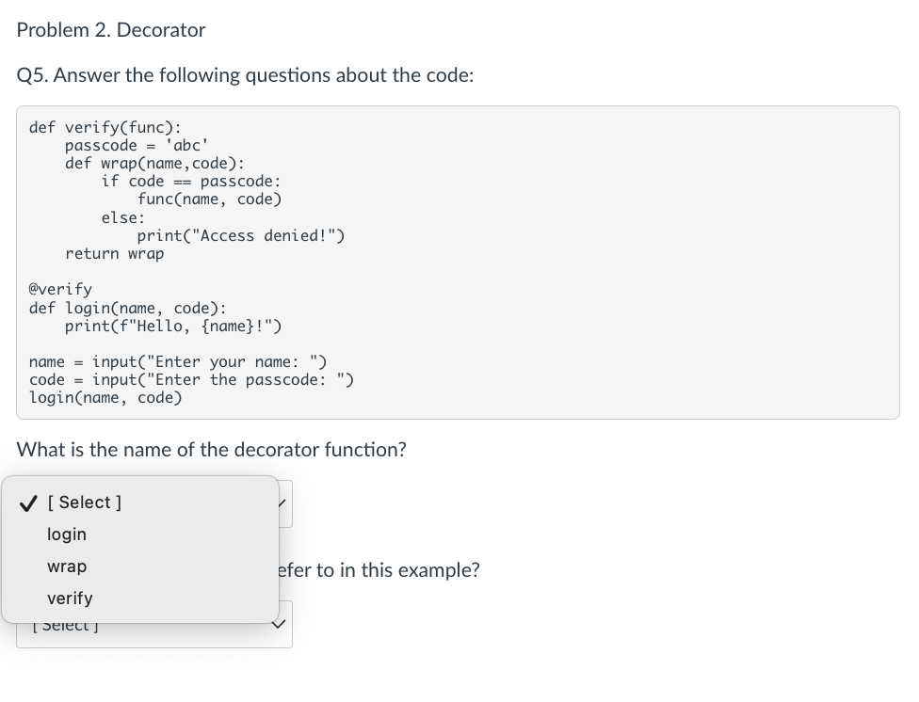
Task: Click the print("Access denied!") line
Action: 241,235
